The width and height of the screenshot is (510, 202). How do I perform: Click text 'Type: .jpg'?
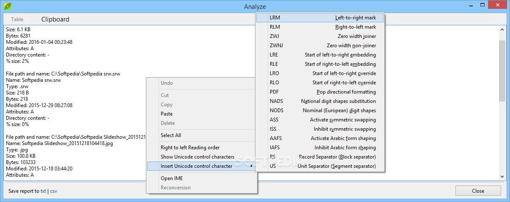coord(16,150)
